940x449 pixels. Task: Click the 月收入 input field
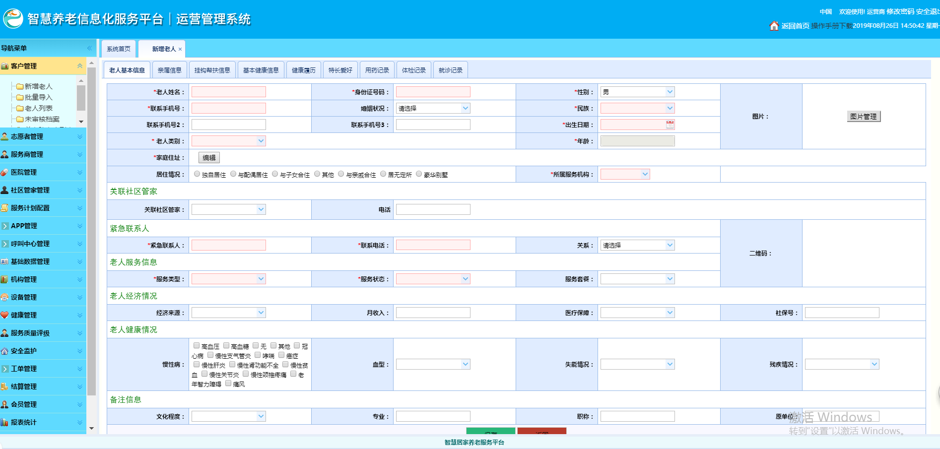click(x=433, y=313)
